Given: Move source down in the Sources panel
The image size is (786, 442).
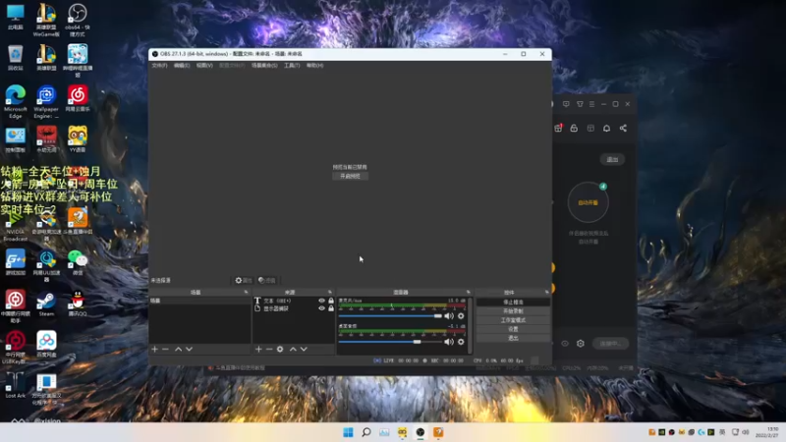Looking at the screenshot, I should tap(304, 349).
